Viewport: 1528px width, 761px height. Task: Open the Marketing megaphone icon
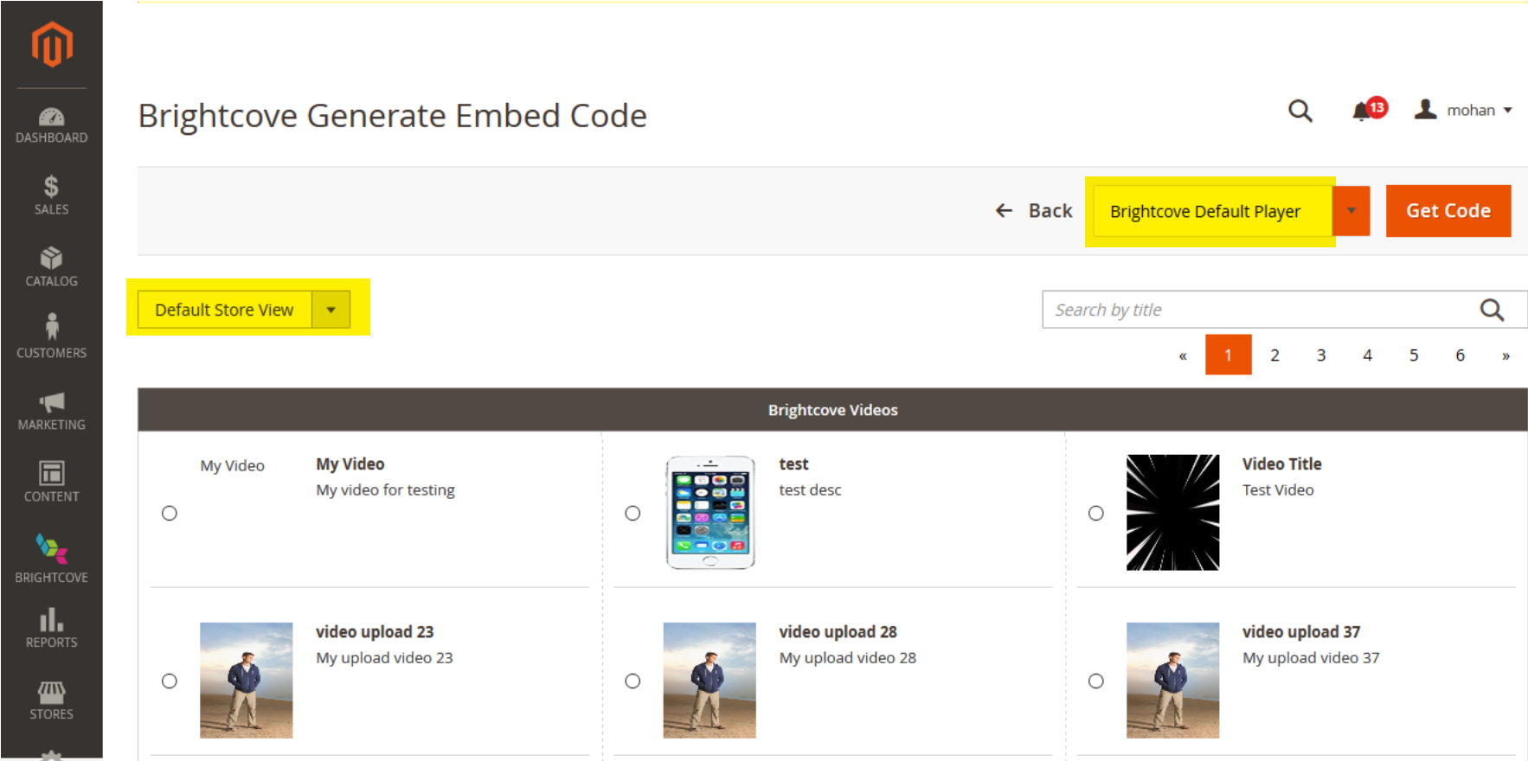[x=52, y=401]
